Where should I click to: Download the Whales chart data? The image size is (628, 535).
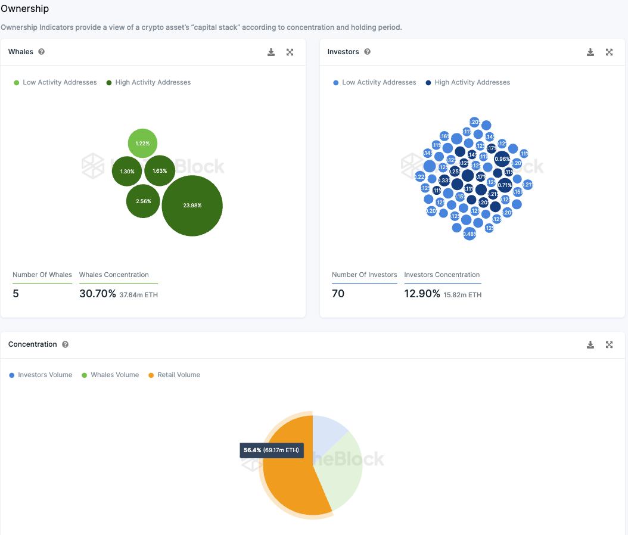[271, 52]
